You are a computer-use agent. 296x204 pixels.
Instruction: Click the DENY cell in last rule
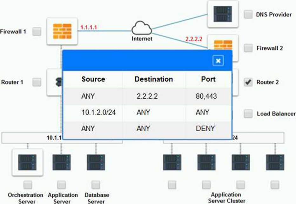tap(205, 128)
